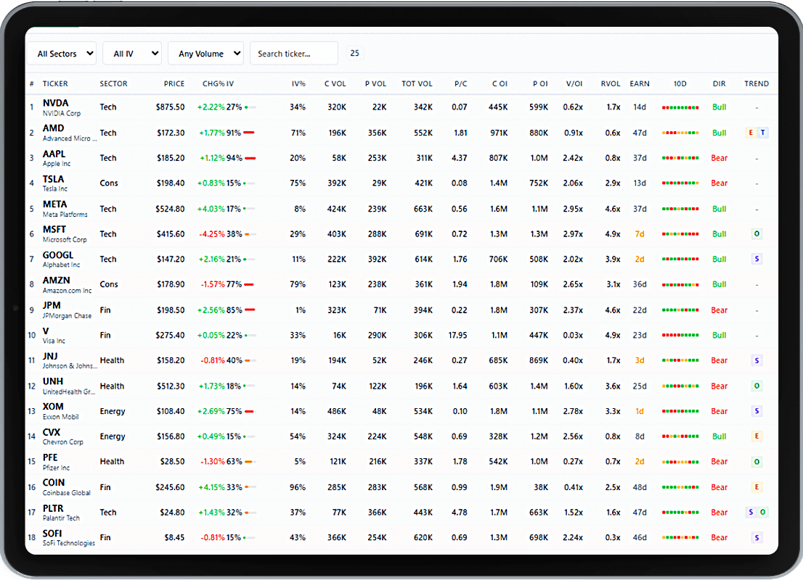
Task: Select the green 'O' badge on MSFT row
Action: click(x=757, y=233)
